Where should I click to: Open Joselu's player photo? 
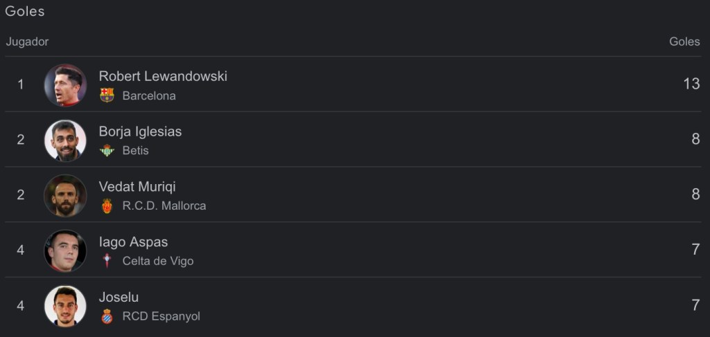pyautogui.click(x=65, y=306)
